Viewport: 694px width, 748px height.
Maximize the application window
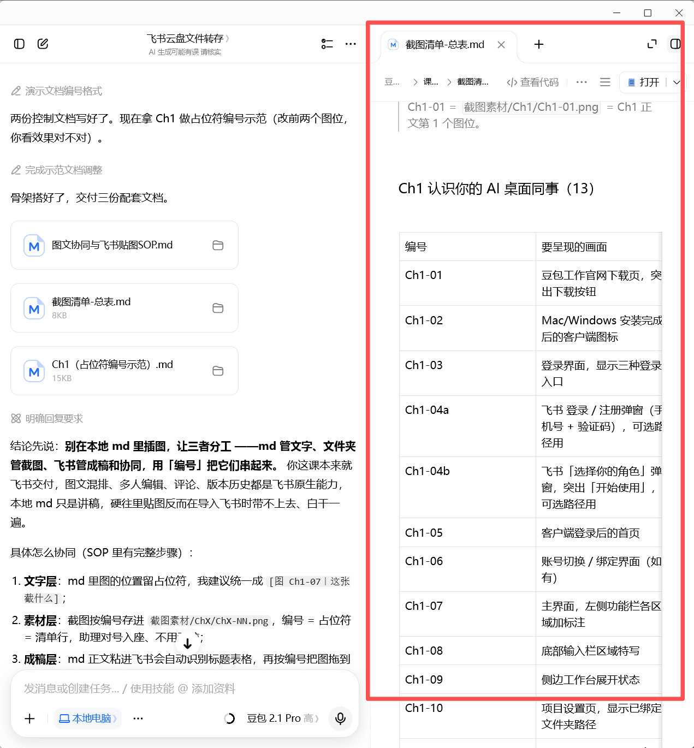[648, 13]
